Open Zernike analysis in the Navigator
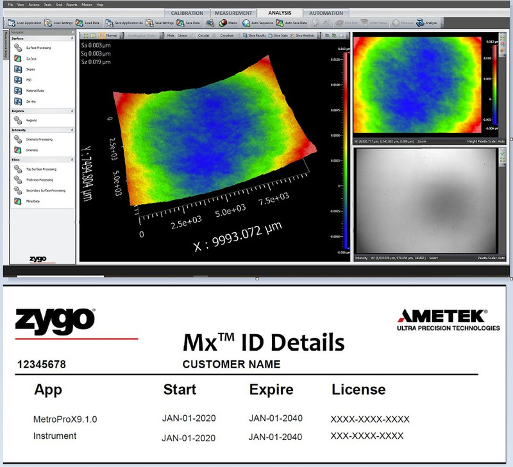The height and width of the screenshot is (467, 513). [31, 101]
